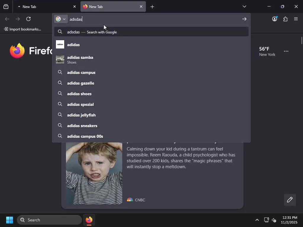303x227 pixels.
Task: Open weather widget three-dot options menu
Action: [x=286, y=51]
